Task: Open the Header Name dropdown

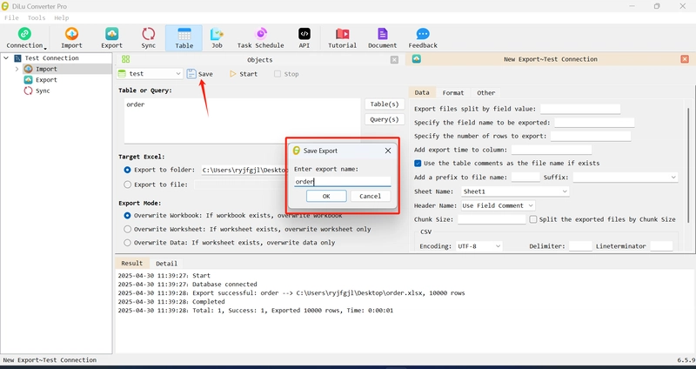Action: click(498, 205)
